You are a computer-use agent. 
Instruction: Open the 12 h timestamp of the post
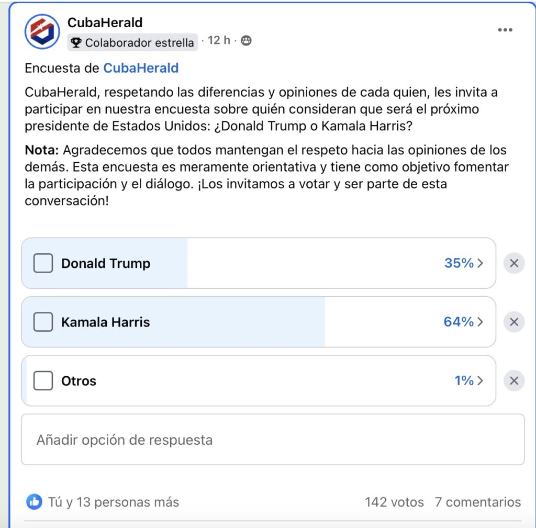click(219, 40)
